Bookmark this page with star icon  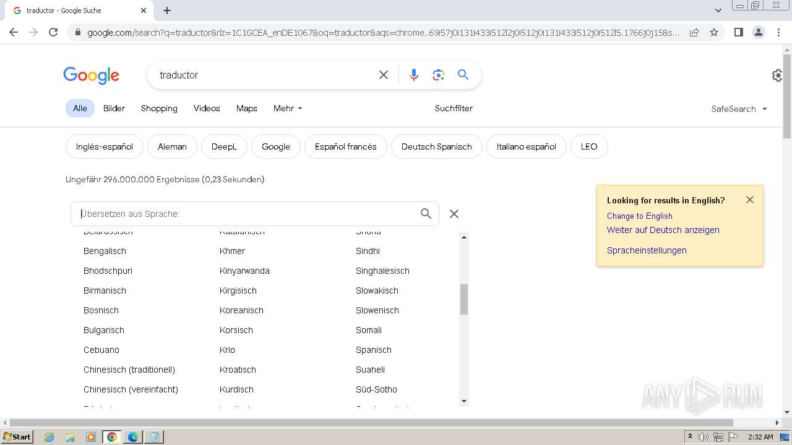[x=714, y=32]
